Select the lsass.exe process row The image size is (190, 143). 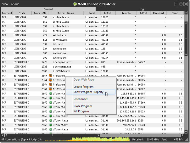[92, 44]
